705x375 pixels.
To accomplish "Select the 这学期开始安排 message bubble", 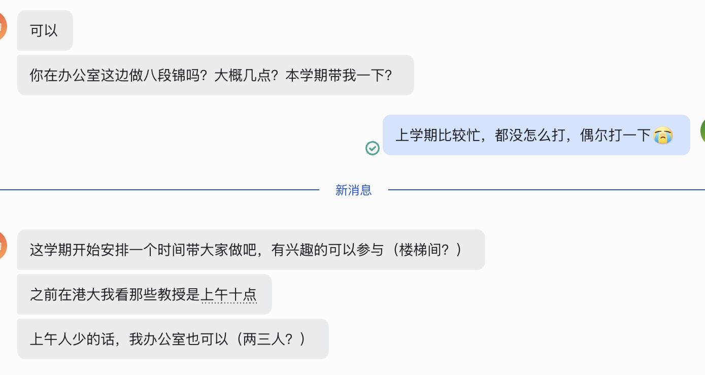I will pos(251,250).
